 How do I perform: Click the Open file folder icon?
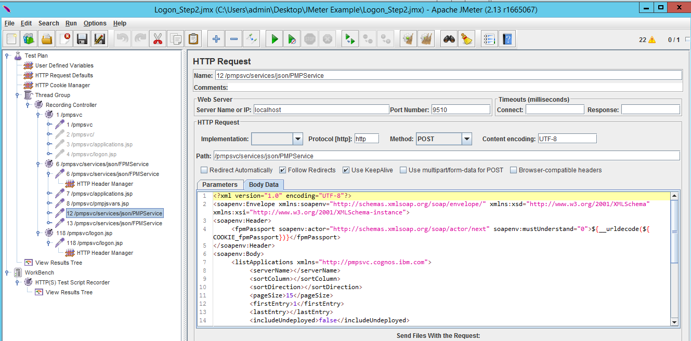point(47,38)
